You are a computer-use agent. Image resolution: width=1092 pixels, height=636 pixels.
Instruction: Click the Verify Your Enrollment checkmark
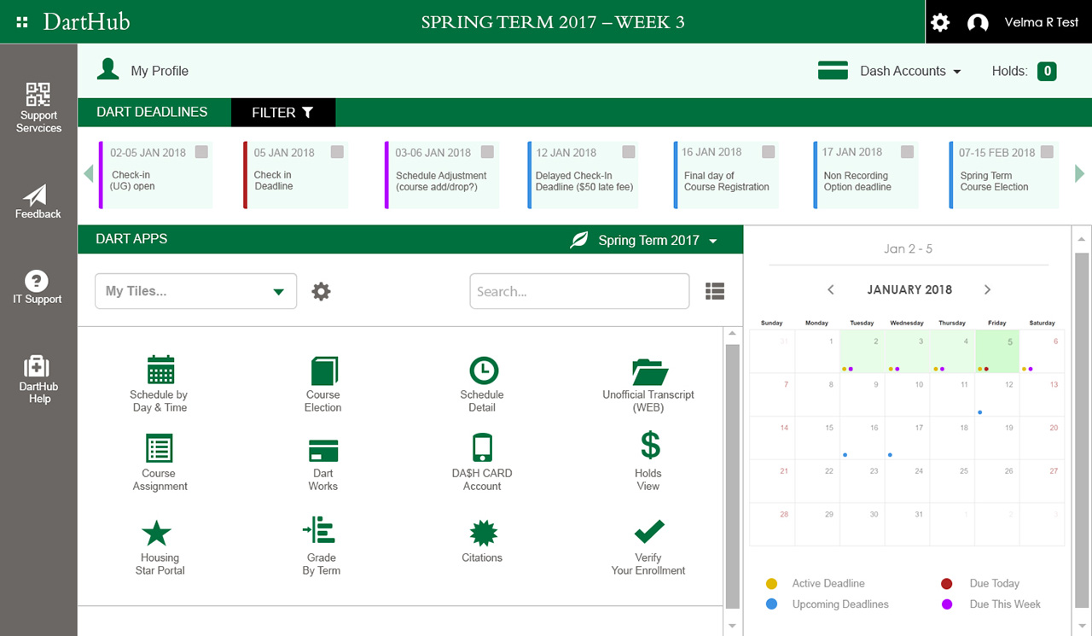point(649,533)
